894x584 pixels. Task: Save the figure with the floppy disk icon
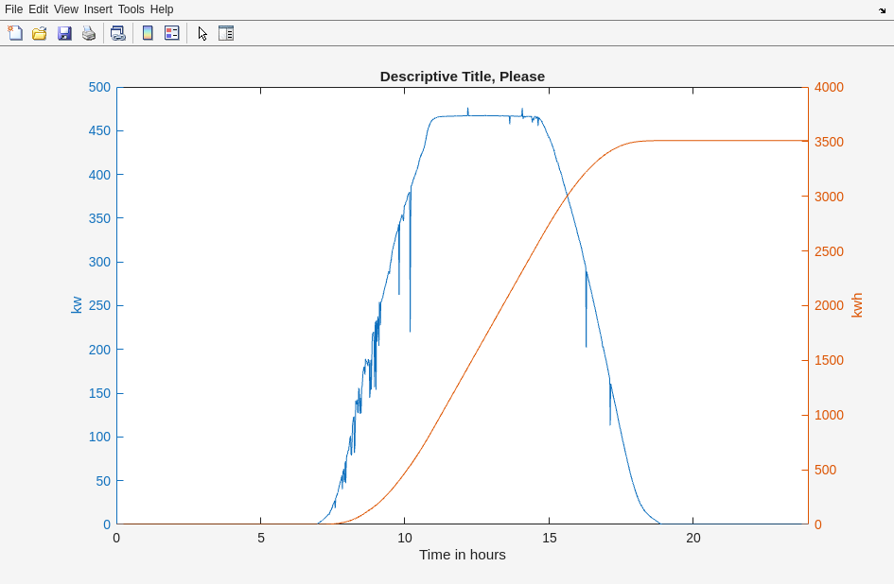coord(64,33)
